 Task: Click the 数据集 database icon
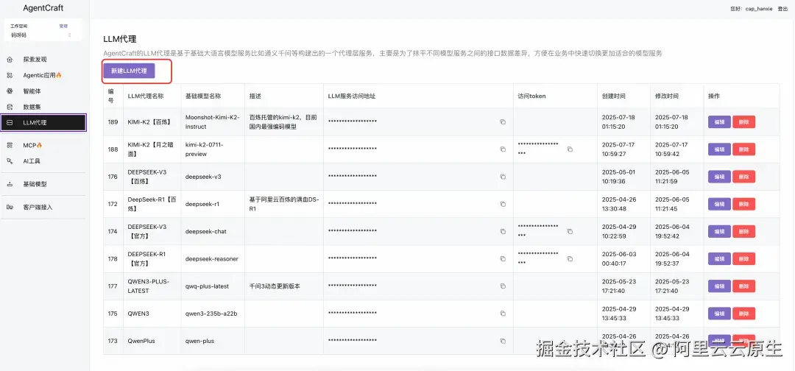click(x=10, y=107)
